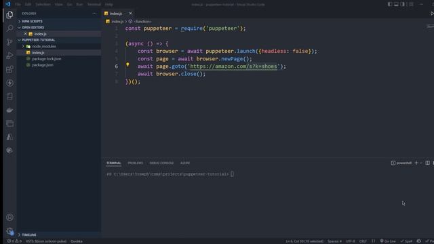Open the Run and Debug view

click(x=9, y=56)
